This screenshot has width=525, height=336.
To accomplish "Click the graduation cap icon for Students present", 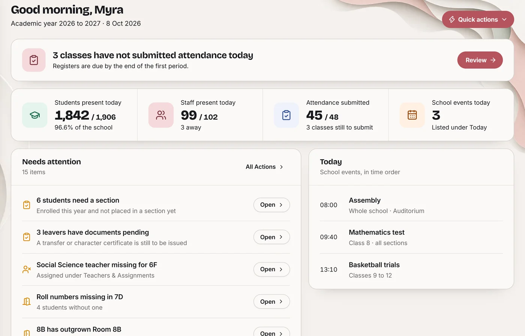I will 35,115.
